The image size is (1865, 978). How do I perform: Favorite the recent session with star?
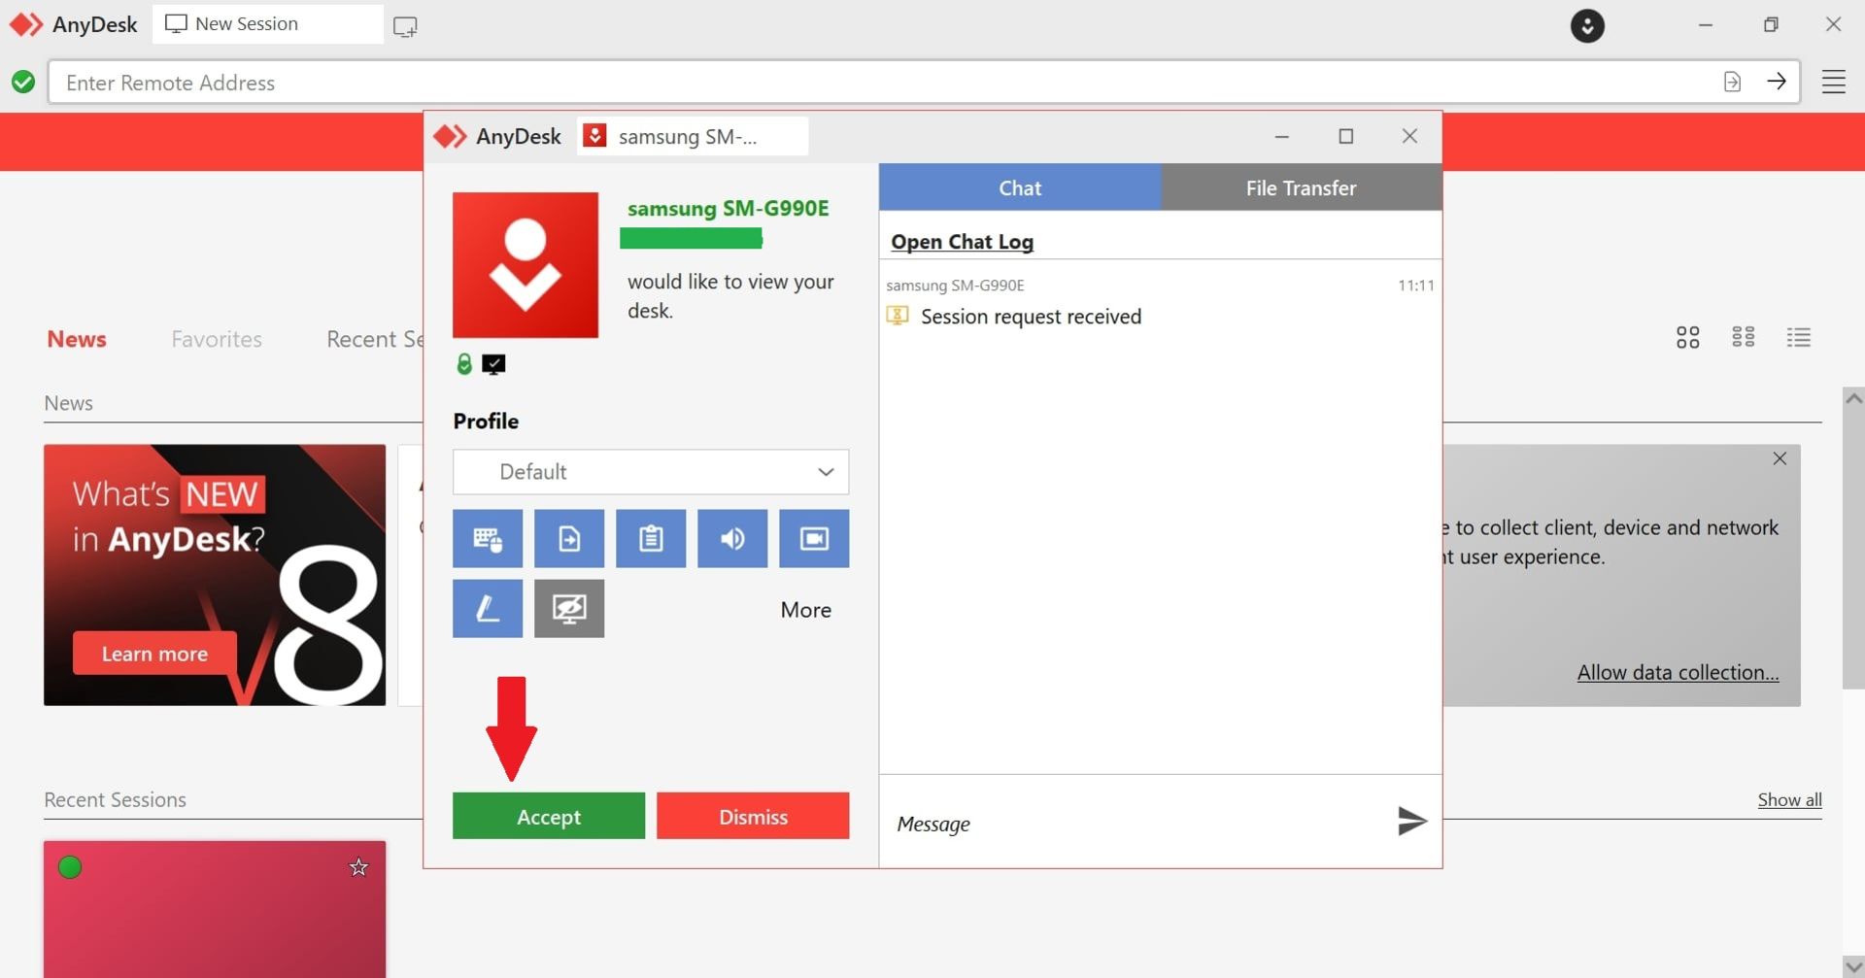(358, 867)
